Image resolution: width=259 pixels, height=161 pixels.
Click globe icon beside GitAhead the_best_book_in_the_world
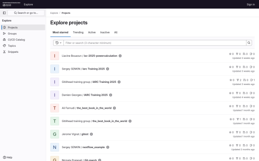(x=130, y=121)
